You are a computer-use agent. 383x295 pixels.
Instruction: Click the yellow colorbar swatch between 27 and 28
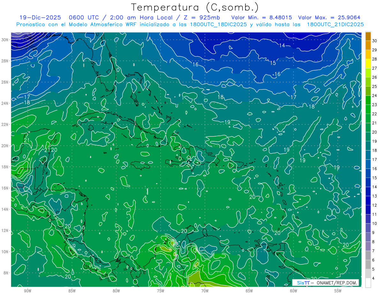click(368, 63)
